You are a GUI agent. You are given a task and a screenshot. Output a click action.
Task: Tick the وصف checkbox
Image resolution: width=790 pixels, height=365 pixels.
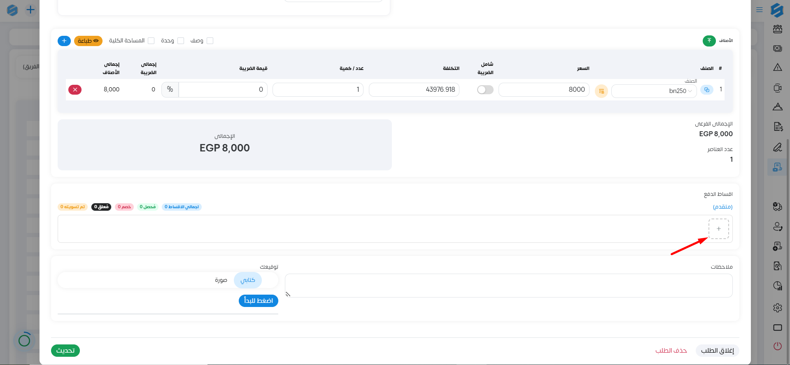[210, 41]
